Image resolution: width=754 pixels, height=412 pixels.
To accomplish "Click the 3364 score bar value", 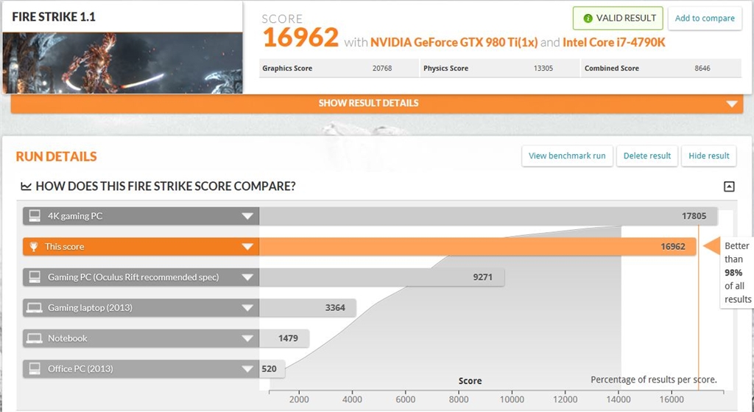I will click(335, 307).
